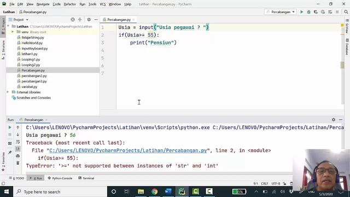Click the editor vertical scrollbar marker
The height and width of the screenshot is (197, 350).
click(342, 65)
